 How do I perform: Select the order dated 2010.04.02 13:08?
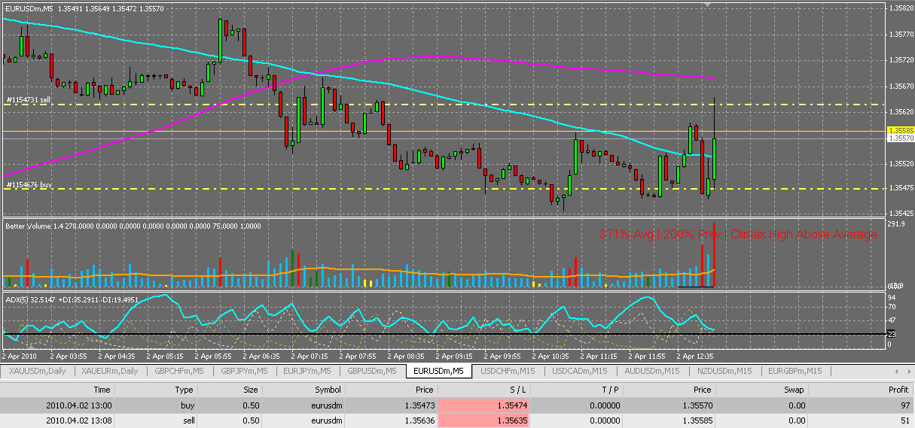click(457, 420)
